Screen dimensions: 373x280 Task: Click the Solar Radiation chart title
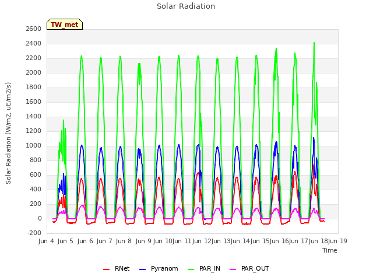point(186,6)
